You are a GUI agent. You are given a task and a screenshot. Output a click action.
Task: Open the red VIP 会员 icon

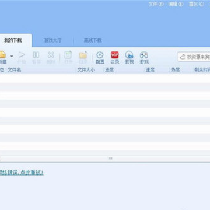pos(115,55)
